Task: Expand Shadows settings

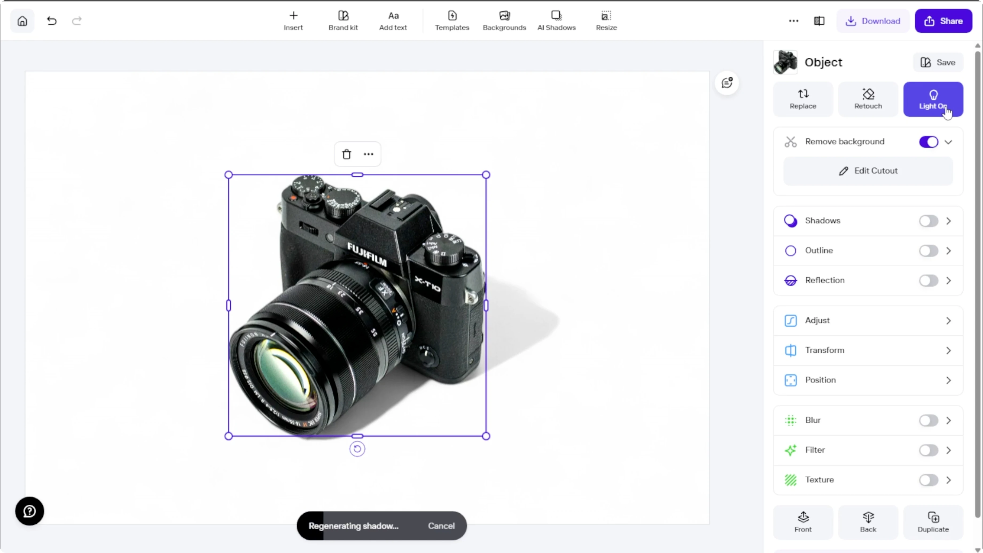Action: [x=949, y=221]
